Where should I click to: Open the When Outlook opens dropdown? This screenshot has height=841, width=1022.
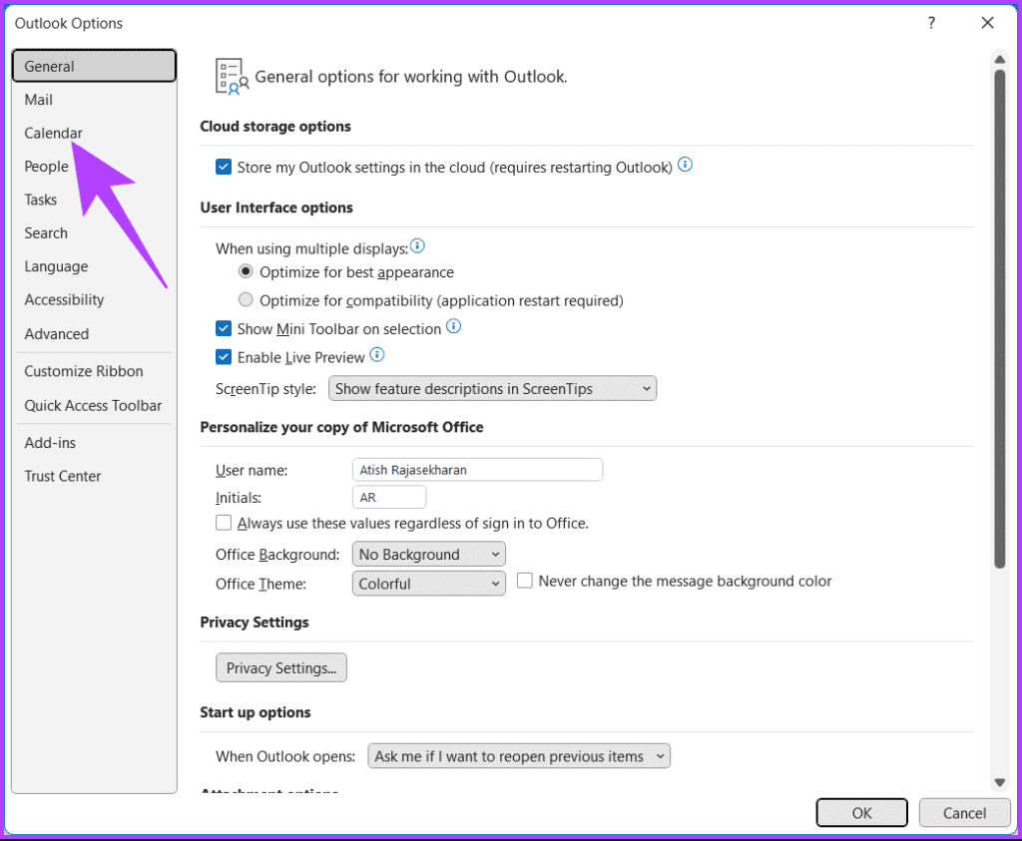[519, 756]
